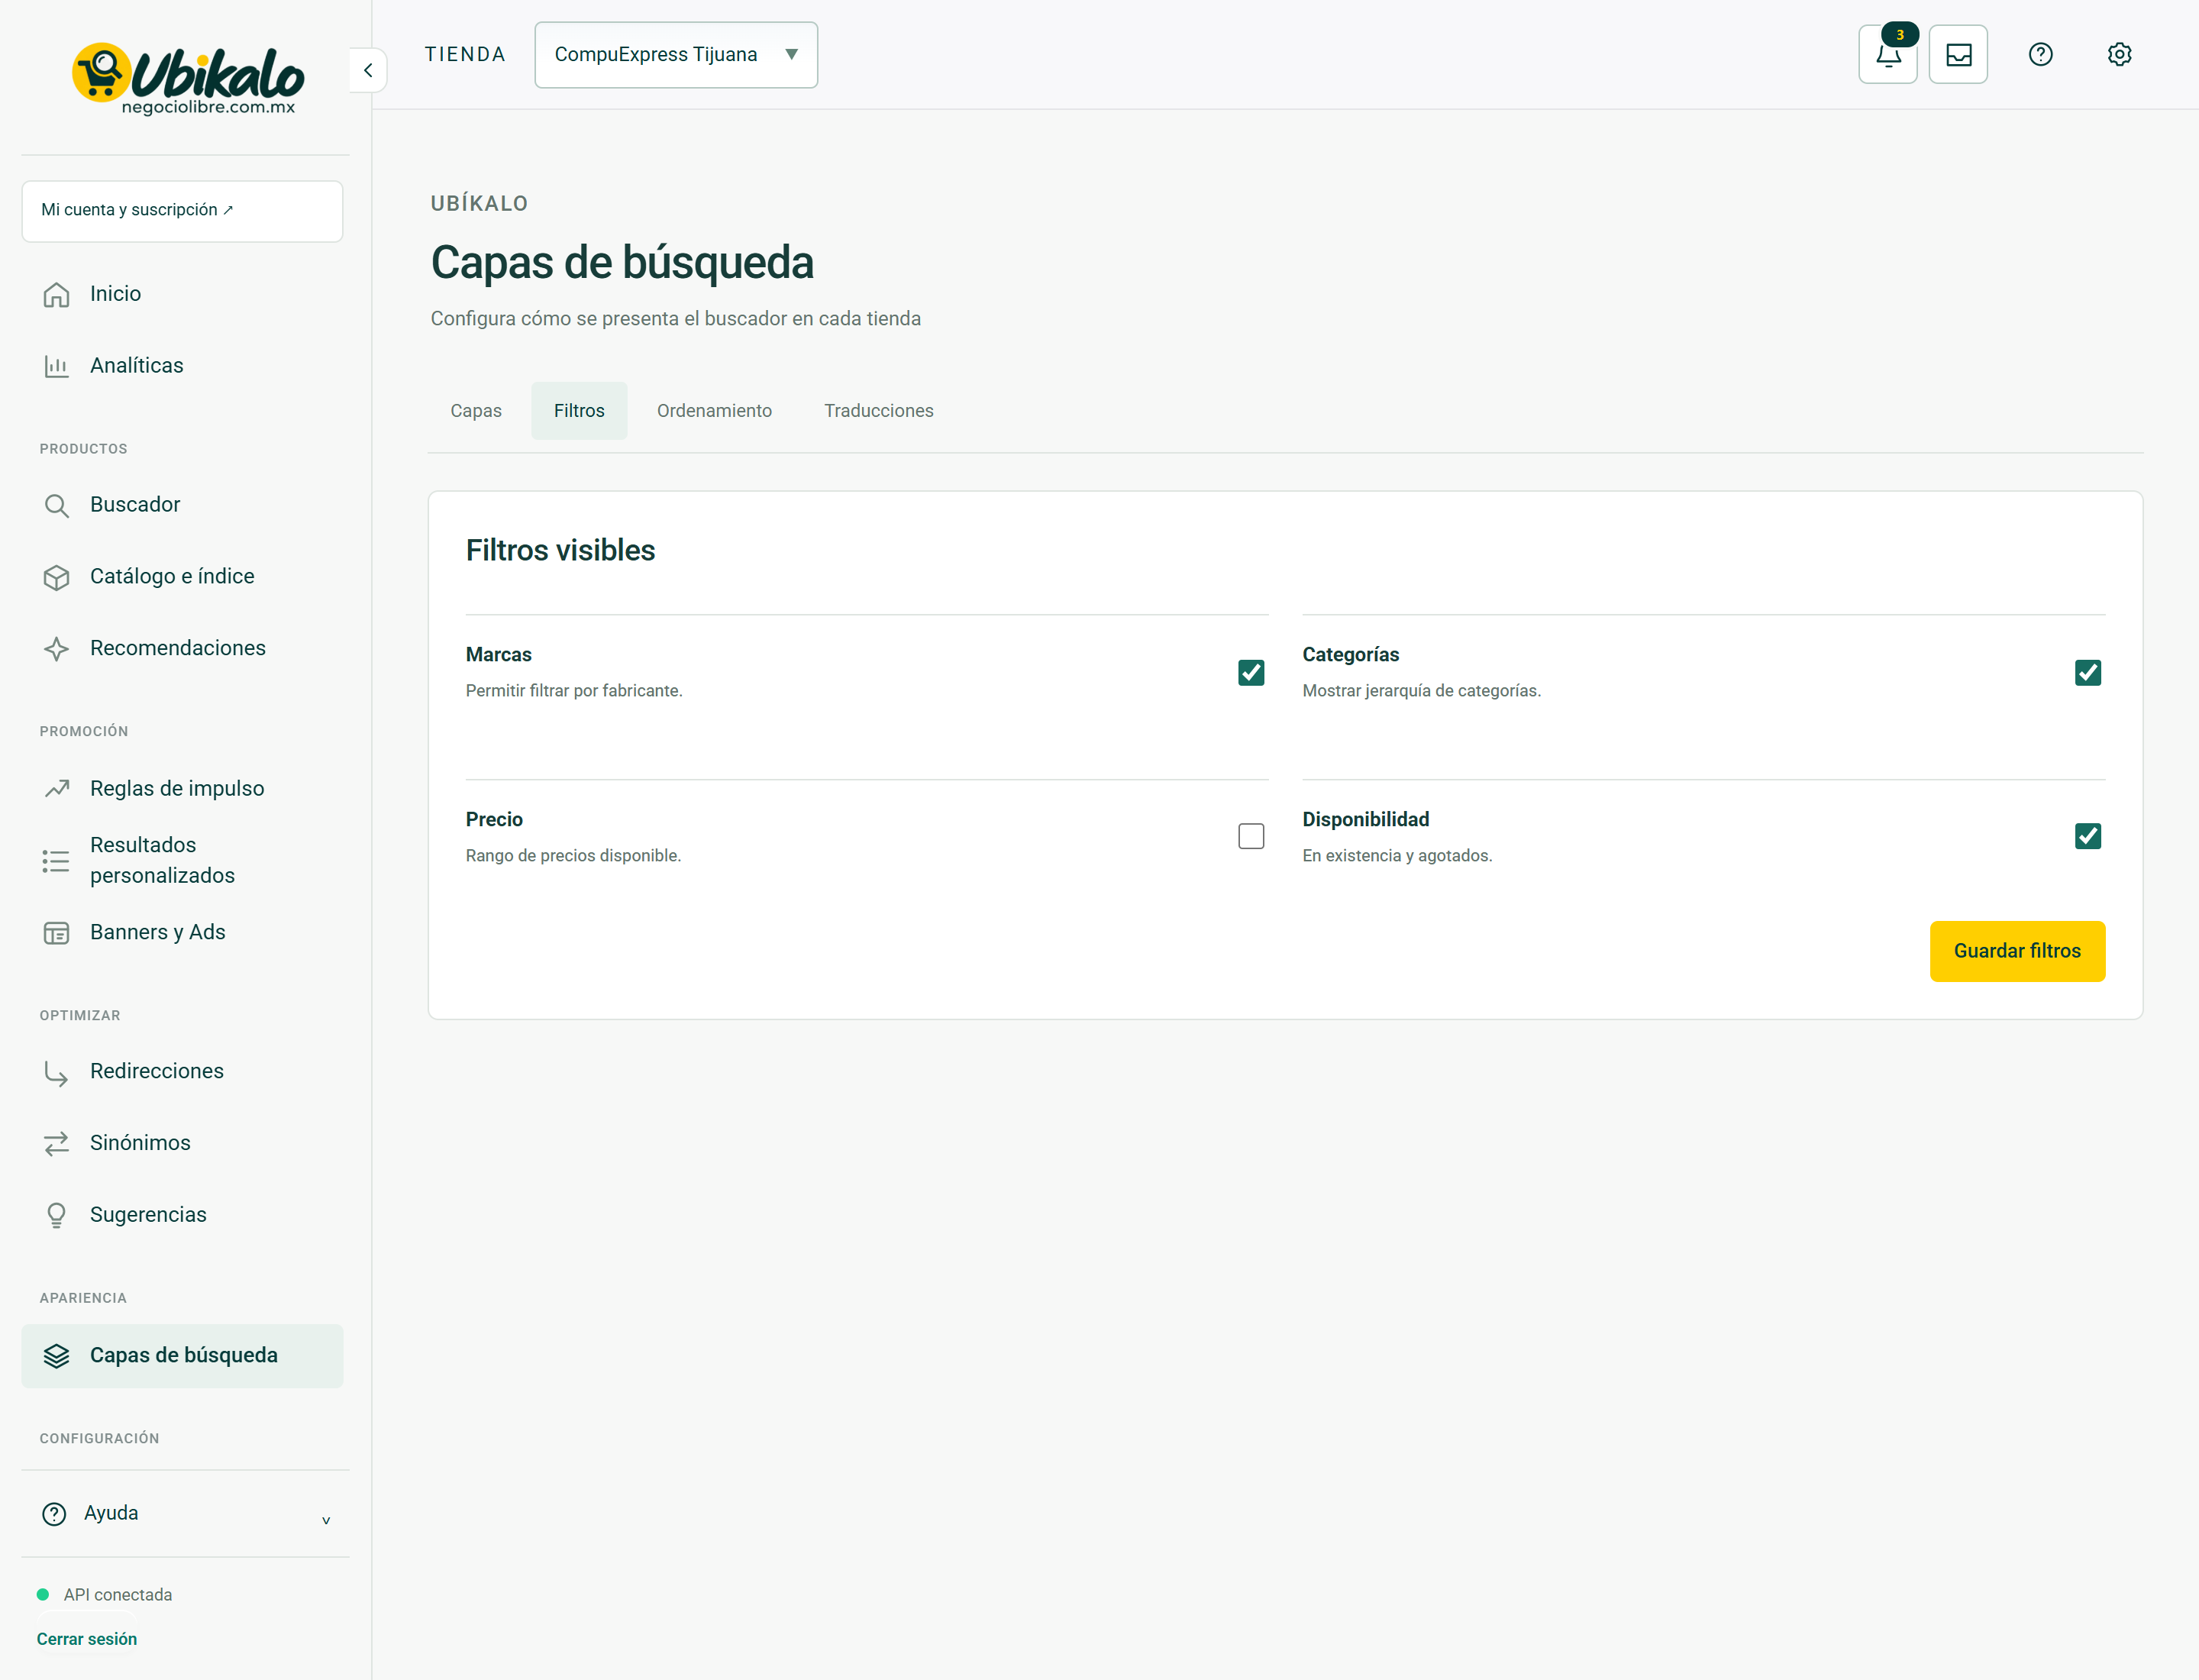Click the Banners y Ads layout icon

click(x=56, y=933)
